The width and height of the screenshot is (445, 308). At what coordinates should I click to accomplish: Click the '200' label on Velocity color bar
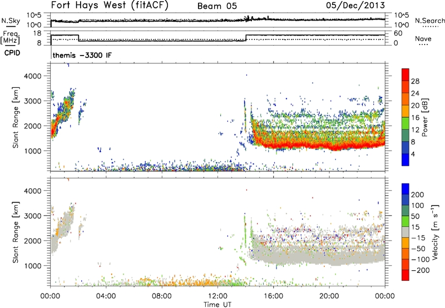[418, 195]
